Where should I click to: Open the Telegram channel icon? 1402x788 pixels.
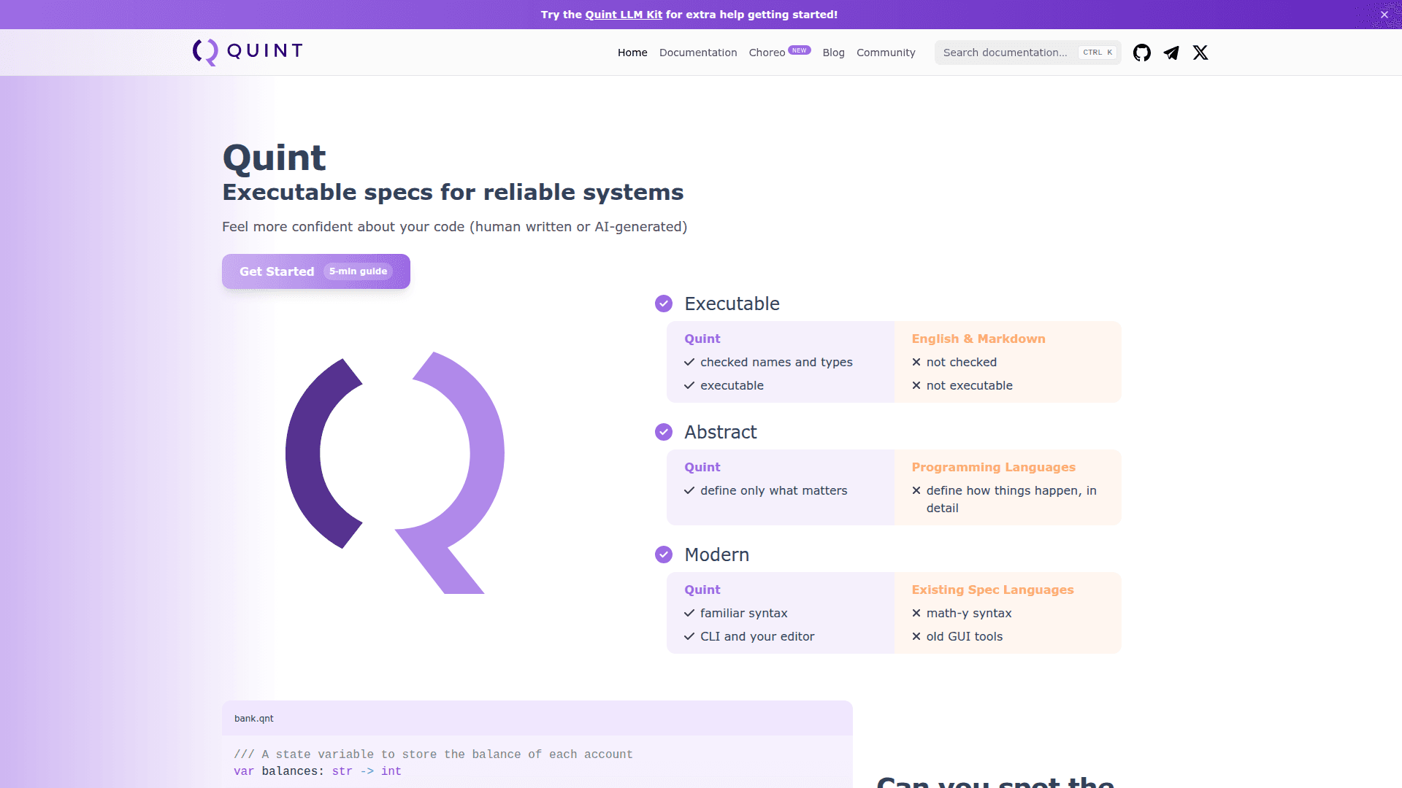(x=1171, y=53)
